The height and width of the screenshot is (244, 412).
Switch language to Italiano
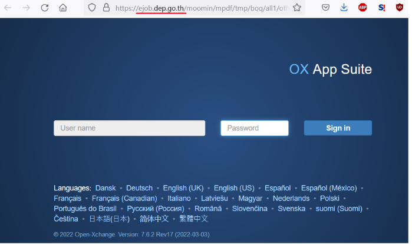179,198
